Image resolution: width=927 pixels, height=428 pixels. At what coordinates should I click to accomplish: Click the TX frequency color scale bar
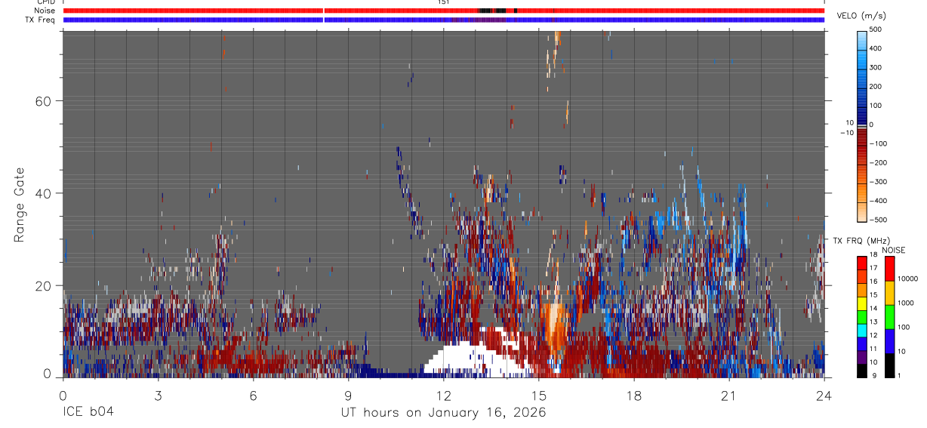[x=861, y=317]
